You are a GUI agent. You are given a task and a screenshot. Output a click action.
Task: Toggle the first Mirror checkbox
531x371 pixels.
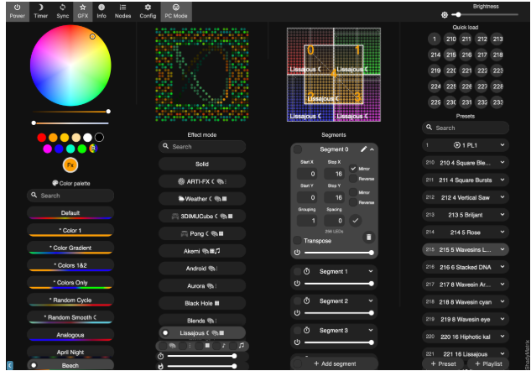(x=353, y=169)
